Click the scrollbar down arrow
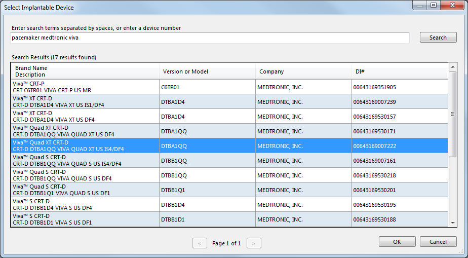The image size is (468, 258). (452, 223)
